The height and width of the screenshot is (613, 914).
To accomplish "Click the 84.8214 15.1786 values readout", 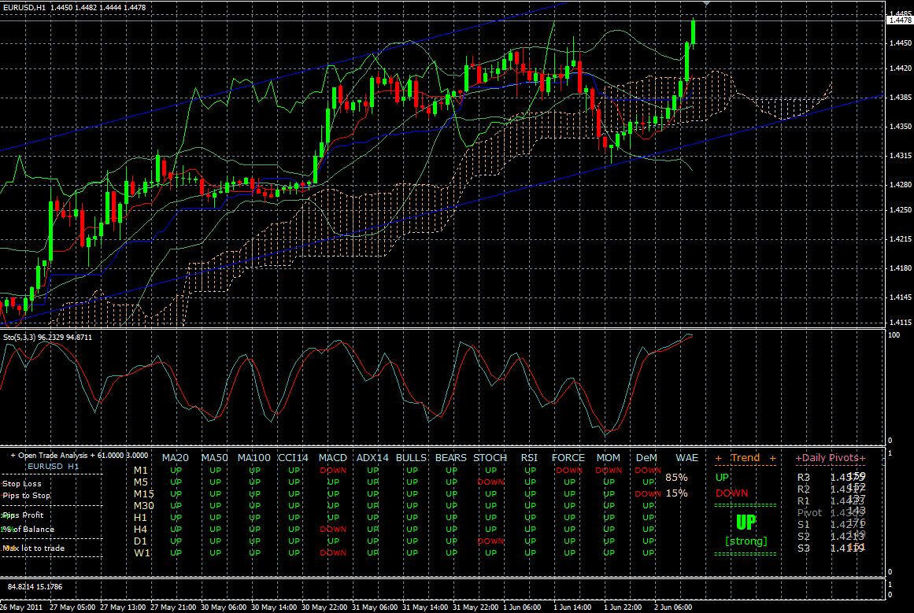I will click(35, 587).
